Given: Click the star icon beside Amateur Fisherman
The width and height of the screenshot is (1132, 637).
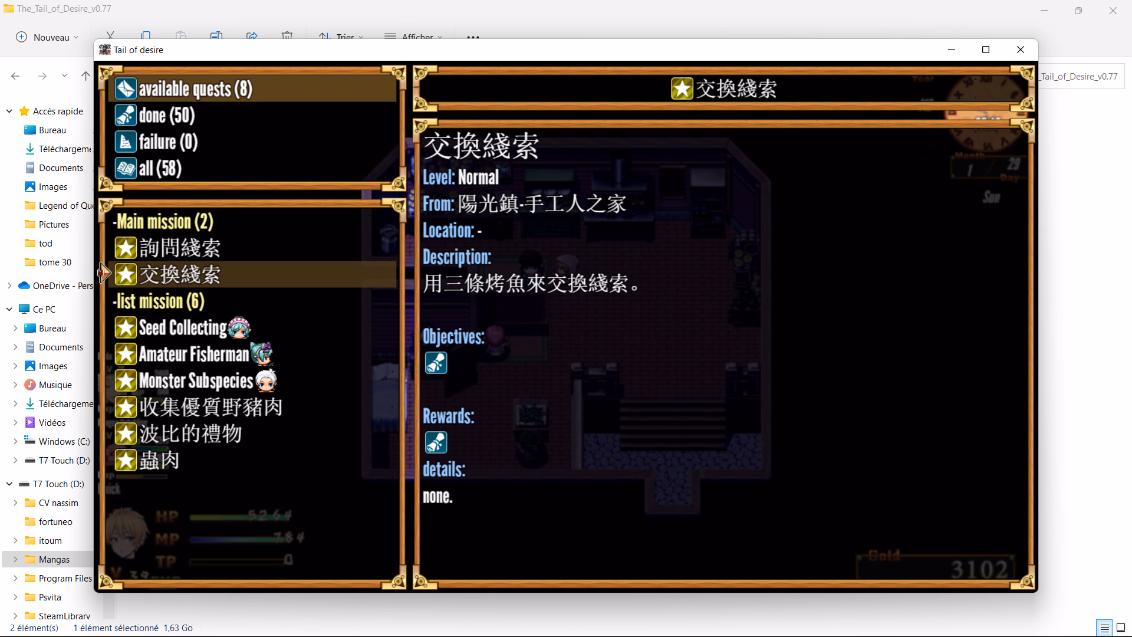Looking at the screenshot, I should tap(126, 354).
